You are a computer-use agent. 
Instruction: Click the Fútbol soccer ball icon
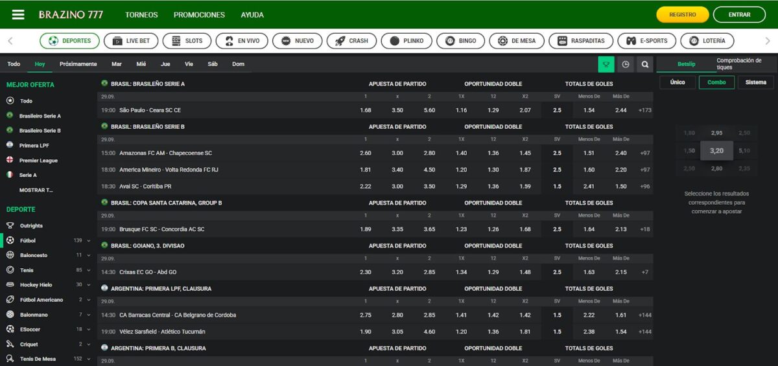coord(10,240)
